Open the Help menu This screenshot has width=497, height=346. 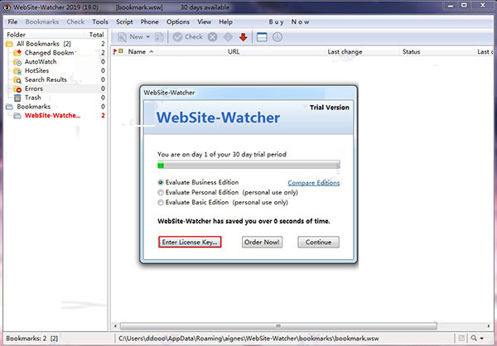225,22
